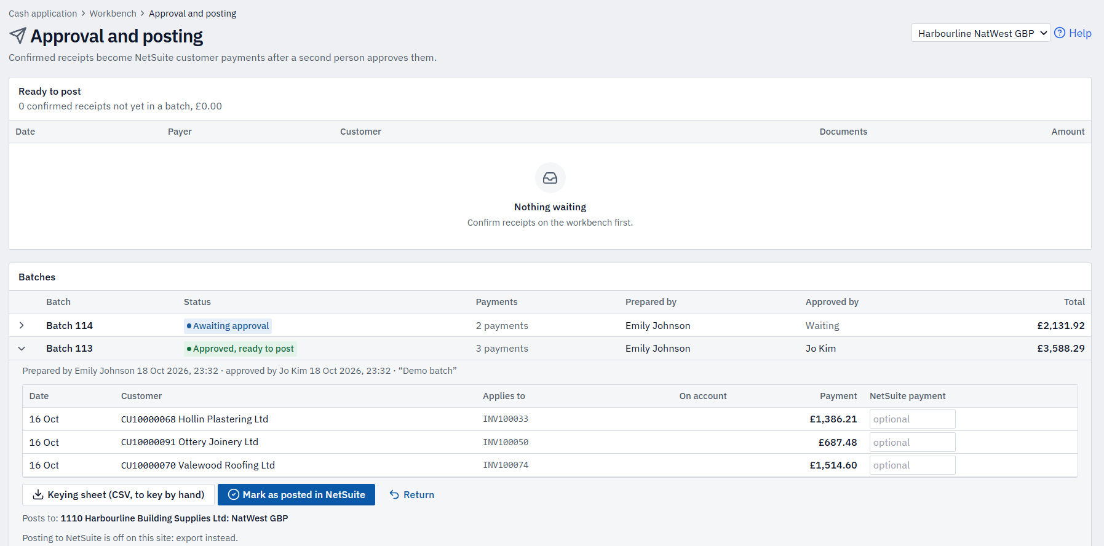Click the Ready to post heading

tap(50, 92)
